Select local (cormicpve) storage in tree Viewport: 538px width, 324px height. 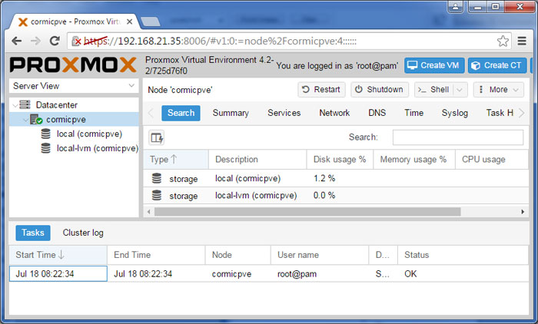pos(89,134)
